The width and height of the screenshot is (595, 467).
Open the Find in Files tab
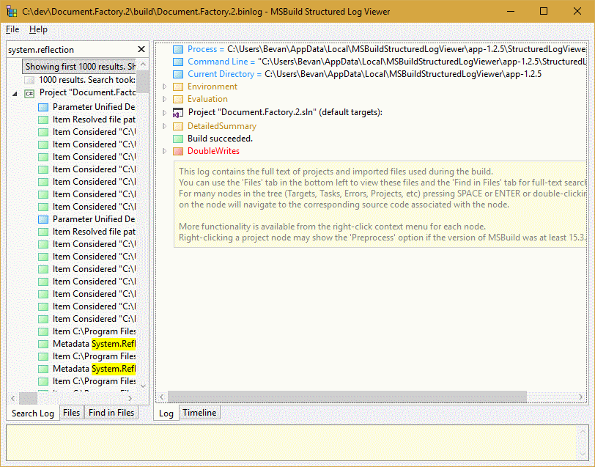[111, 413]
